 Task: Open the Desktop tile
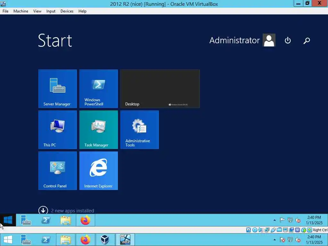(x=160, y=89)
